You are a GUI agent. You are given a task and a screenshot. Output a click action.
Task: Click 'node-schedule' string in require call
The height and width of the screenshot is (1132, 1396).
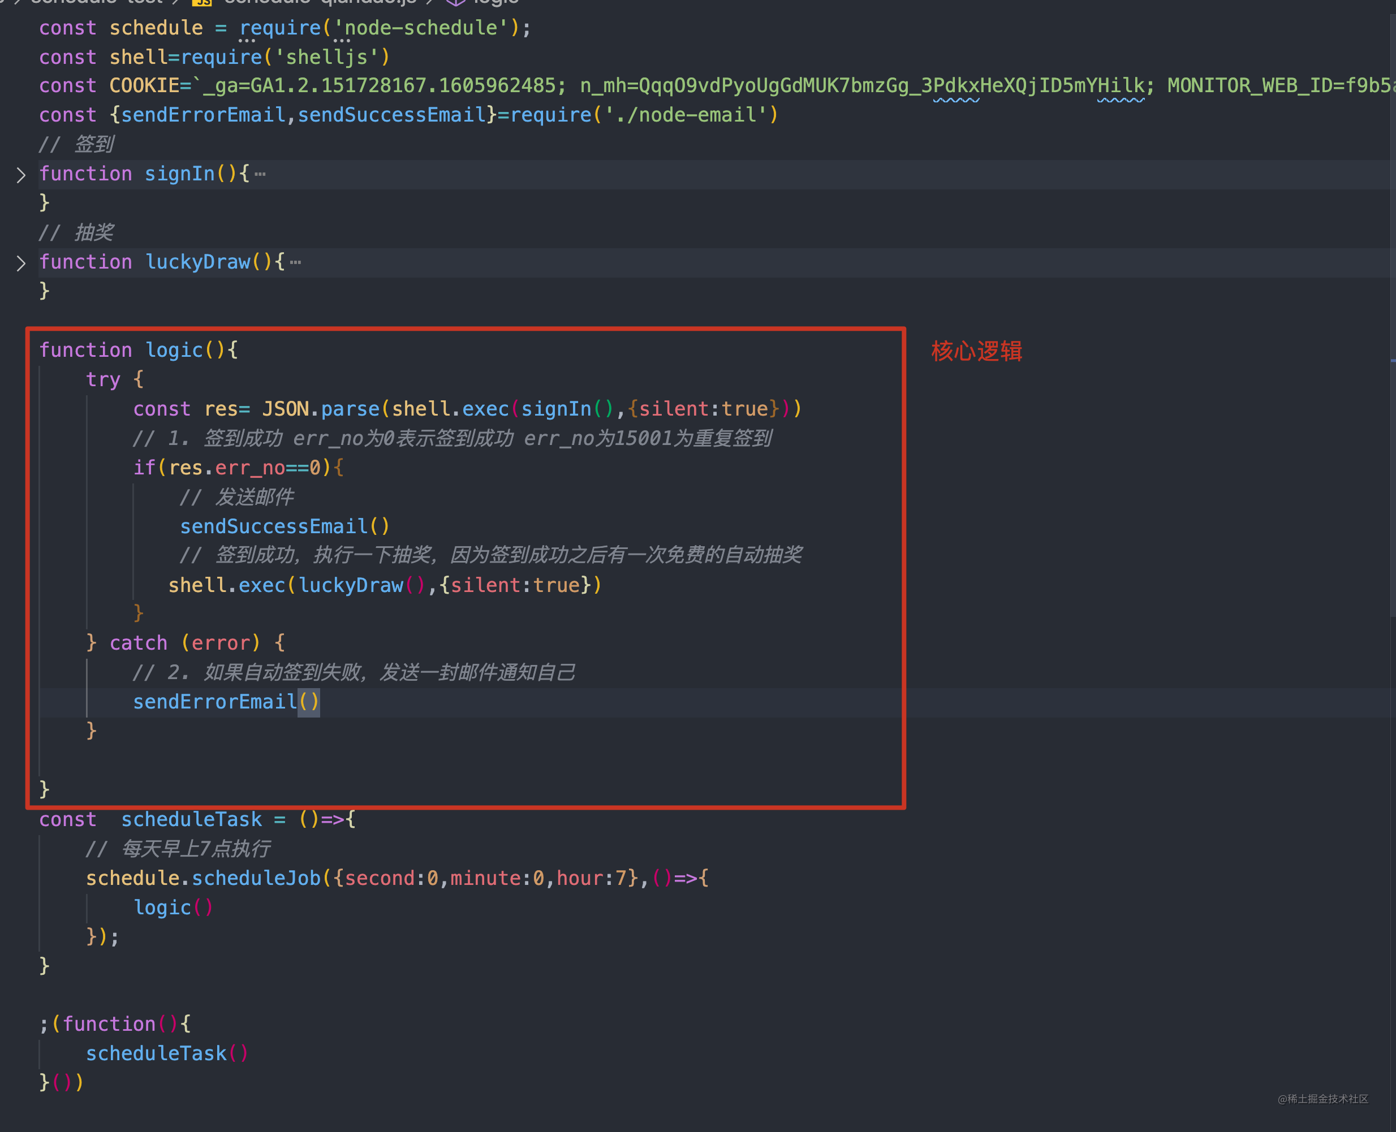tap(421, 28)
